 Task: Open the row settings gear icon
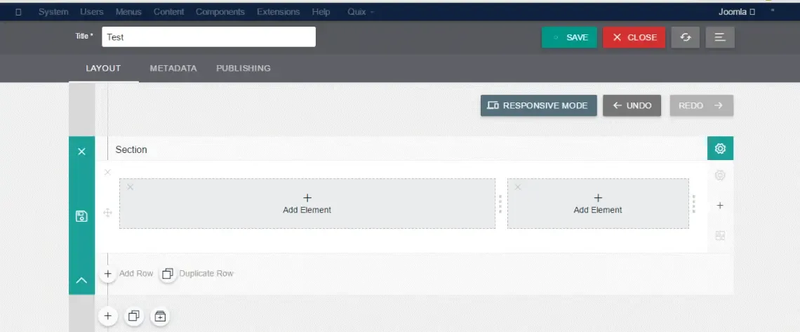(720, 175)
